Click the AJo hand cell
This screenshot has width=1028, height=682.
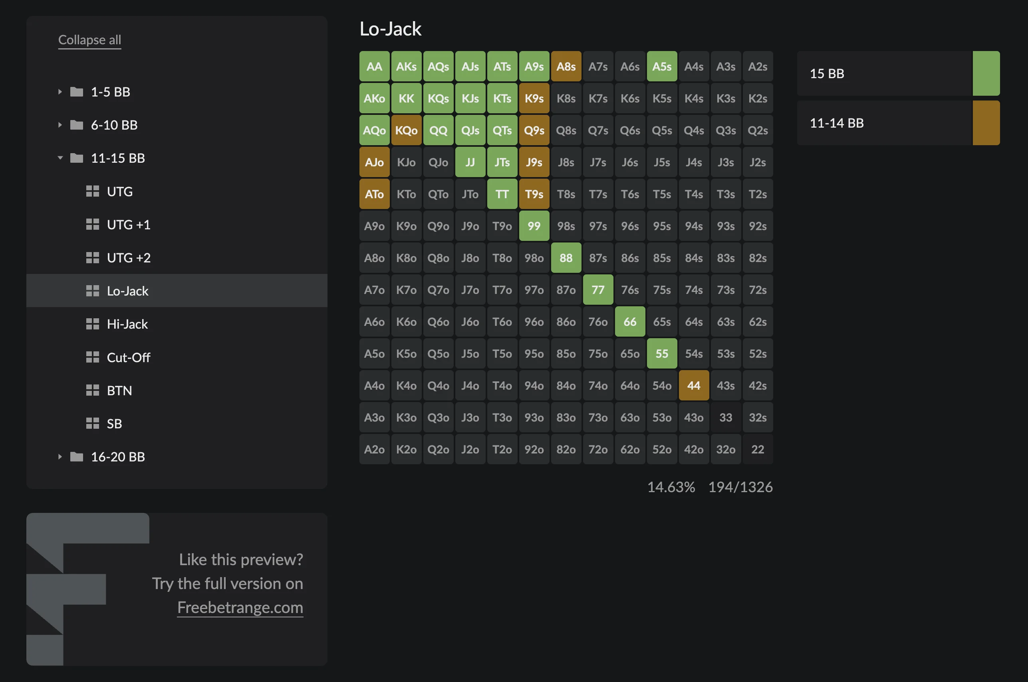point(375,162)
